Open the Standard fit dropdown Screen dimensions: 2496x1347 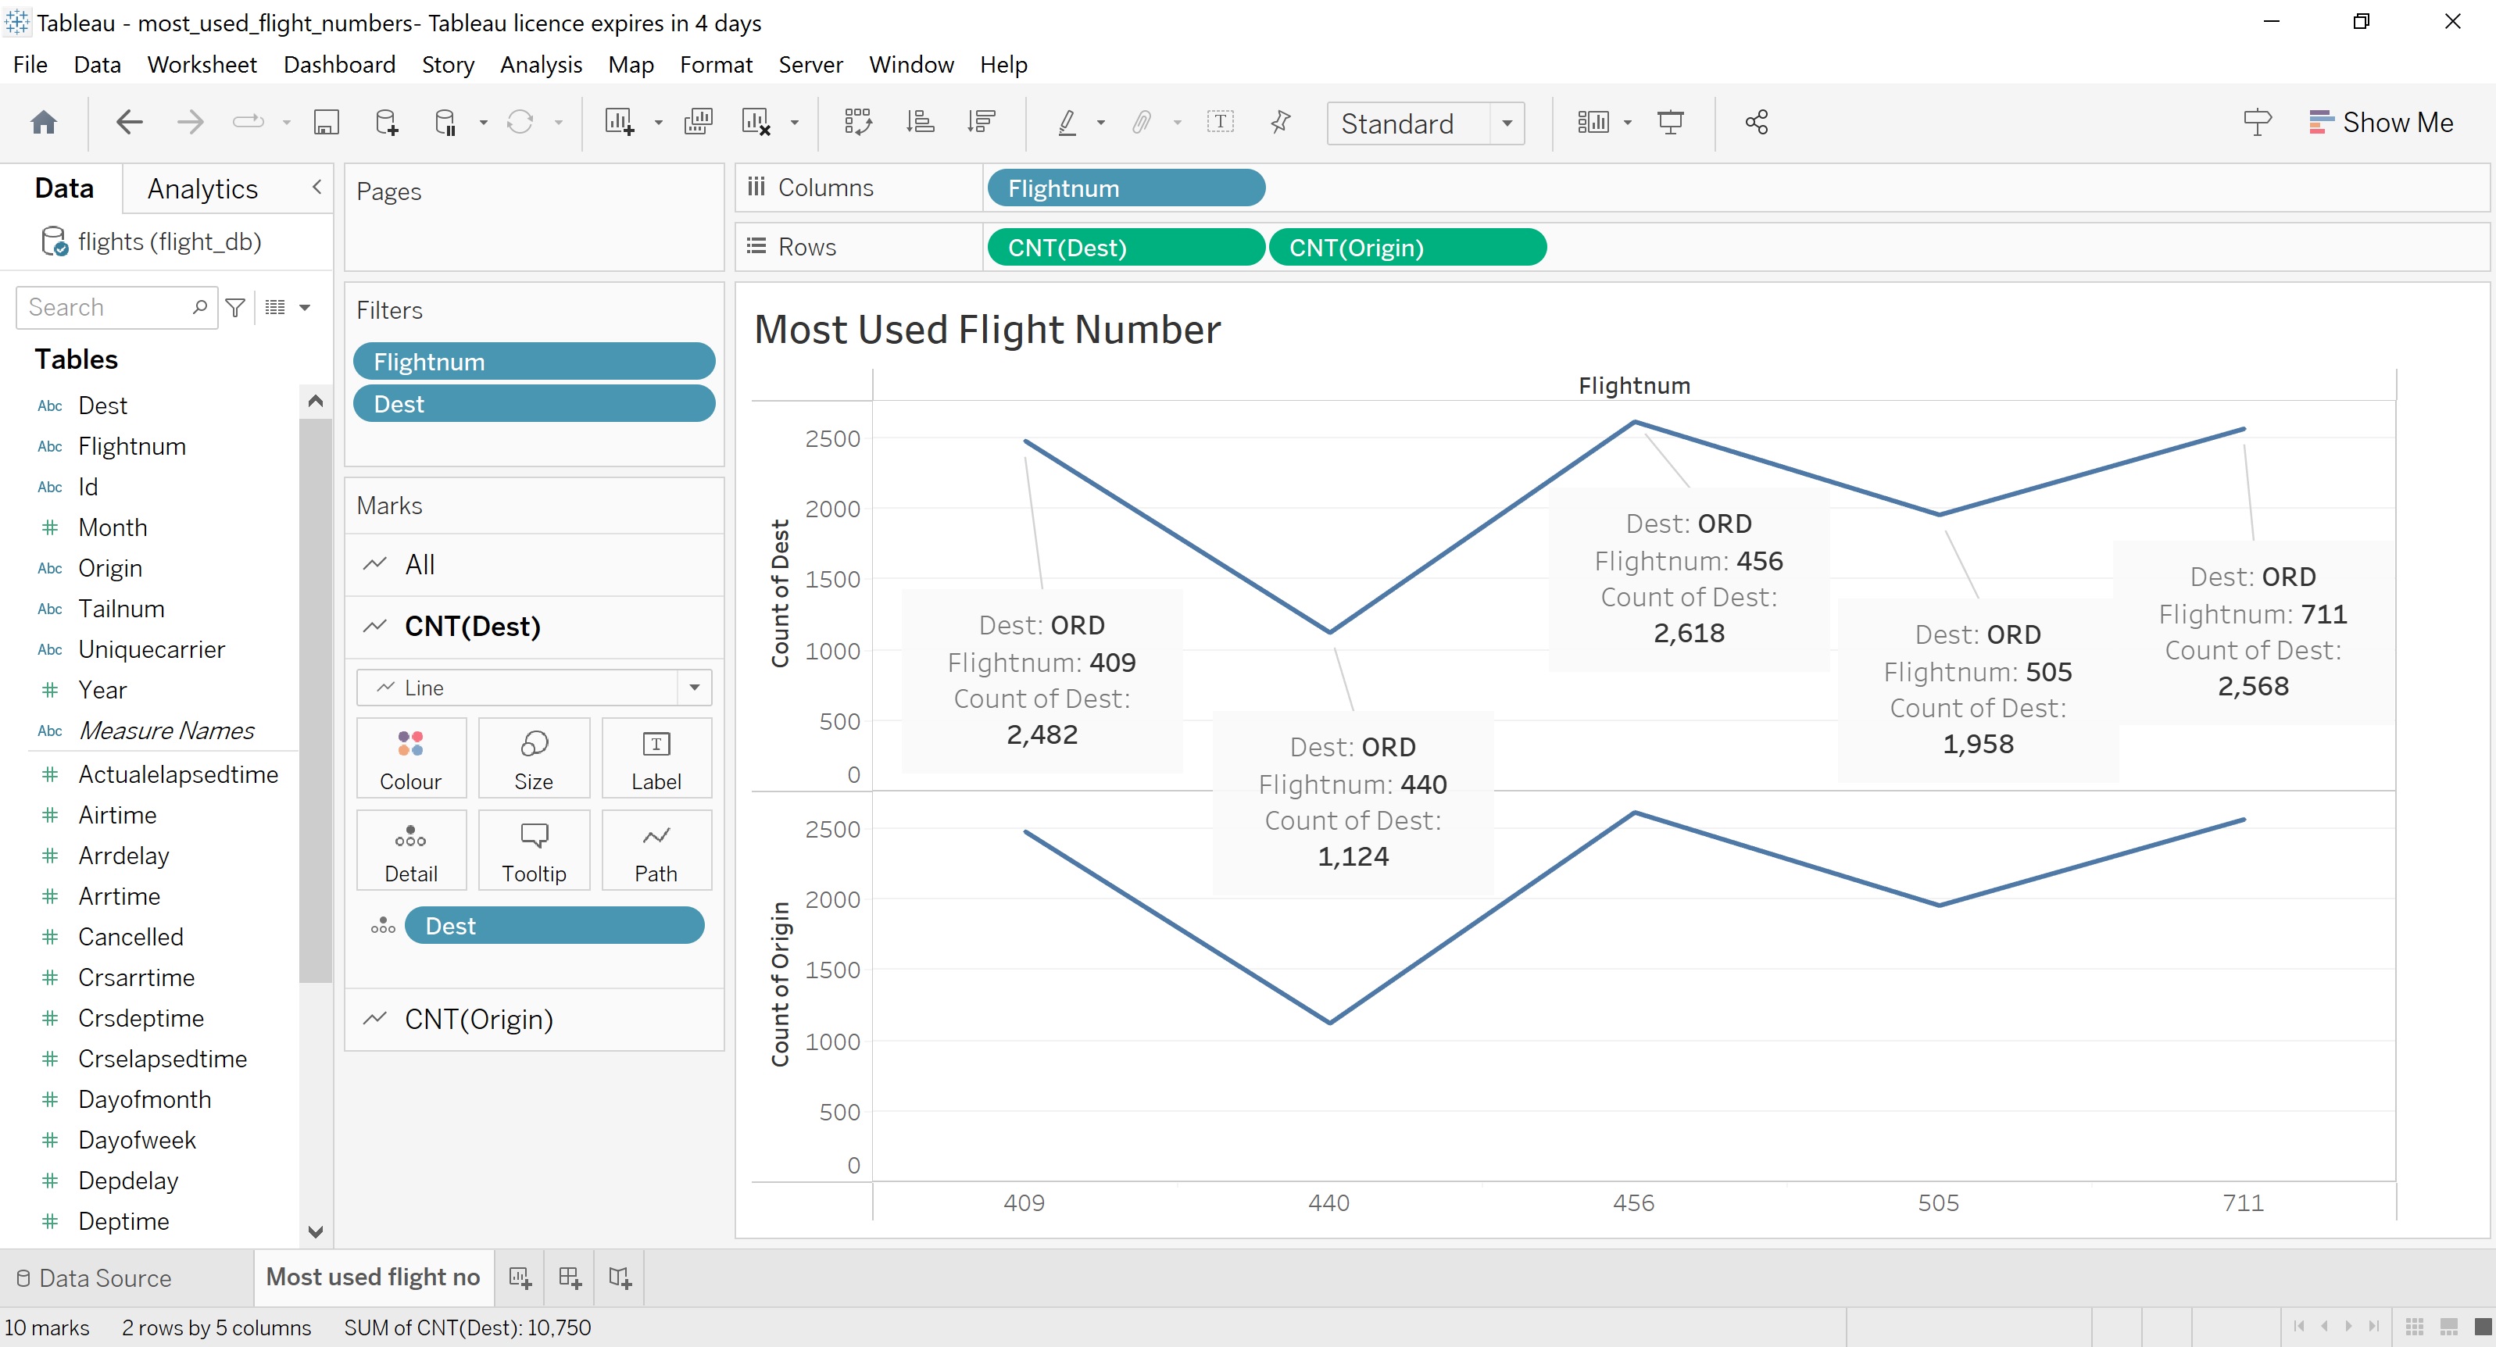(1505, 123)
